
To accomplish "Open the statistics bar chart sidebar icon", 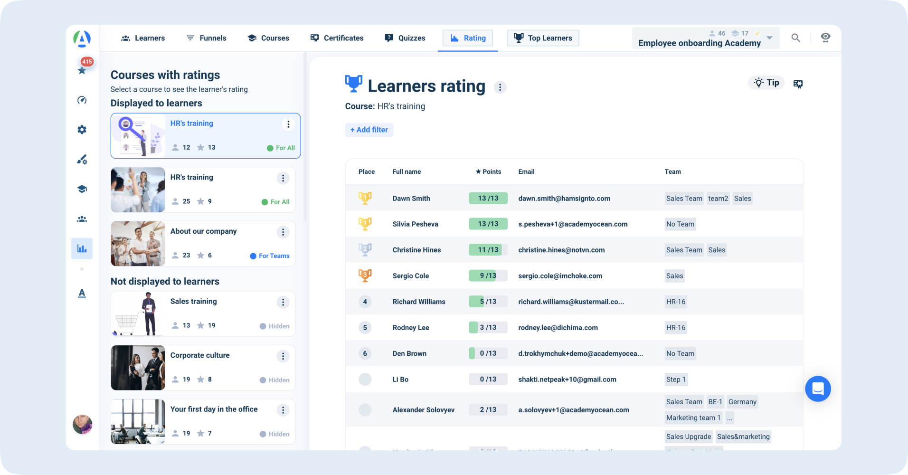I will (82, 248).
